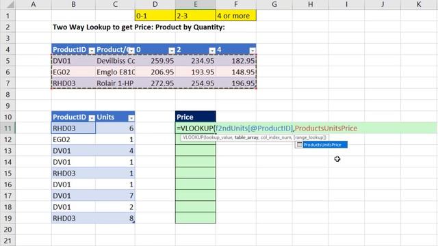Screen dimensions: 438x246
Task: Click the select-all corner of the sheet
Action: point(8,4)
